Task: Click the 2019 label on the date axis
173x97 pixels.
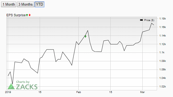Action: pyautogui.click(x=8, y=92)
